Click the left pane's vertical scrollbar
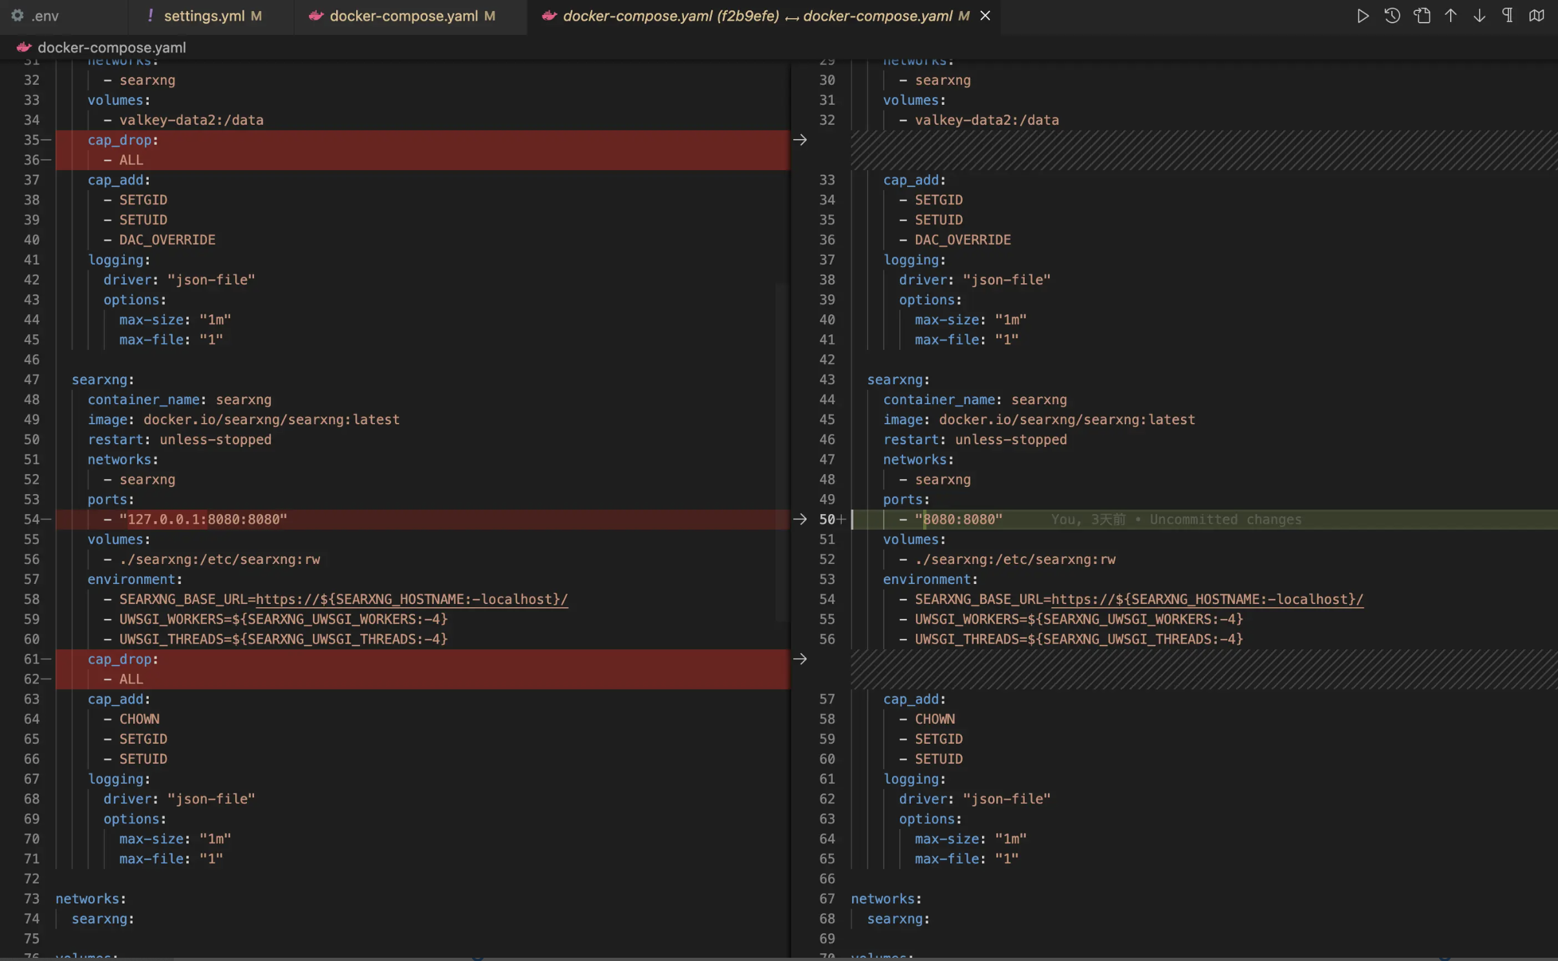This screenshot has width=1558, height=961. (x=782, y=453)
